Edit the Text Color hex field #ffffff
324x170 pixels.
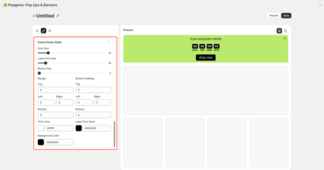point(59,128)
